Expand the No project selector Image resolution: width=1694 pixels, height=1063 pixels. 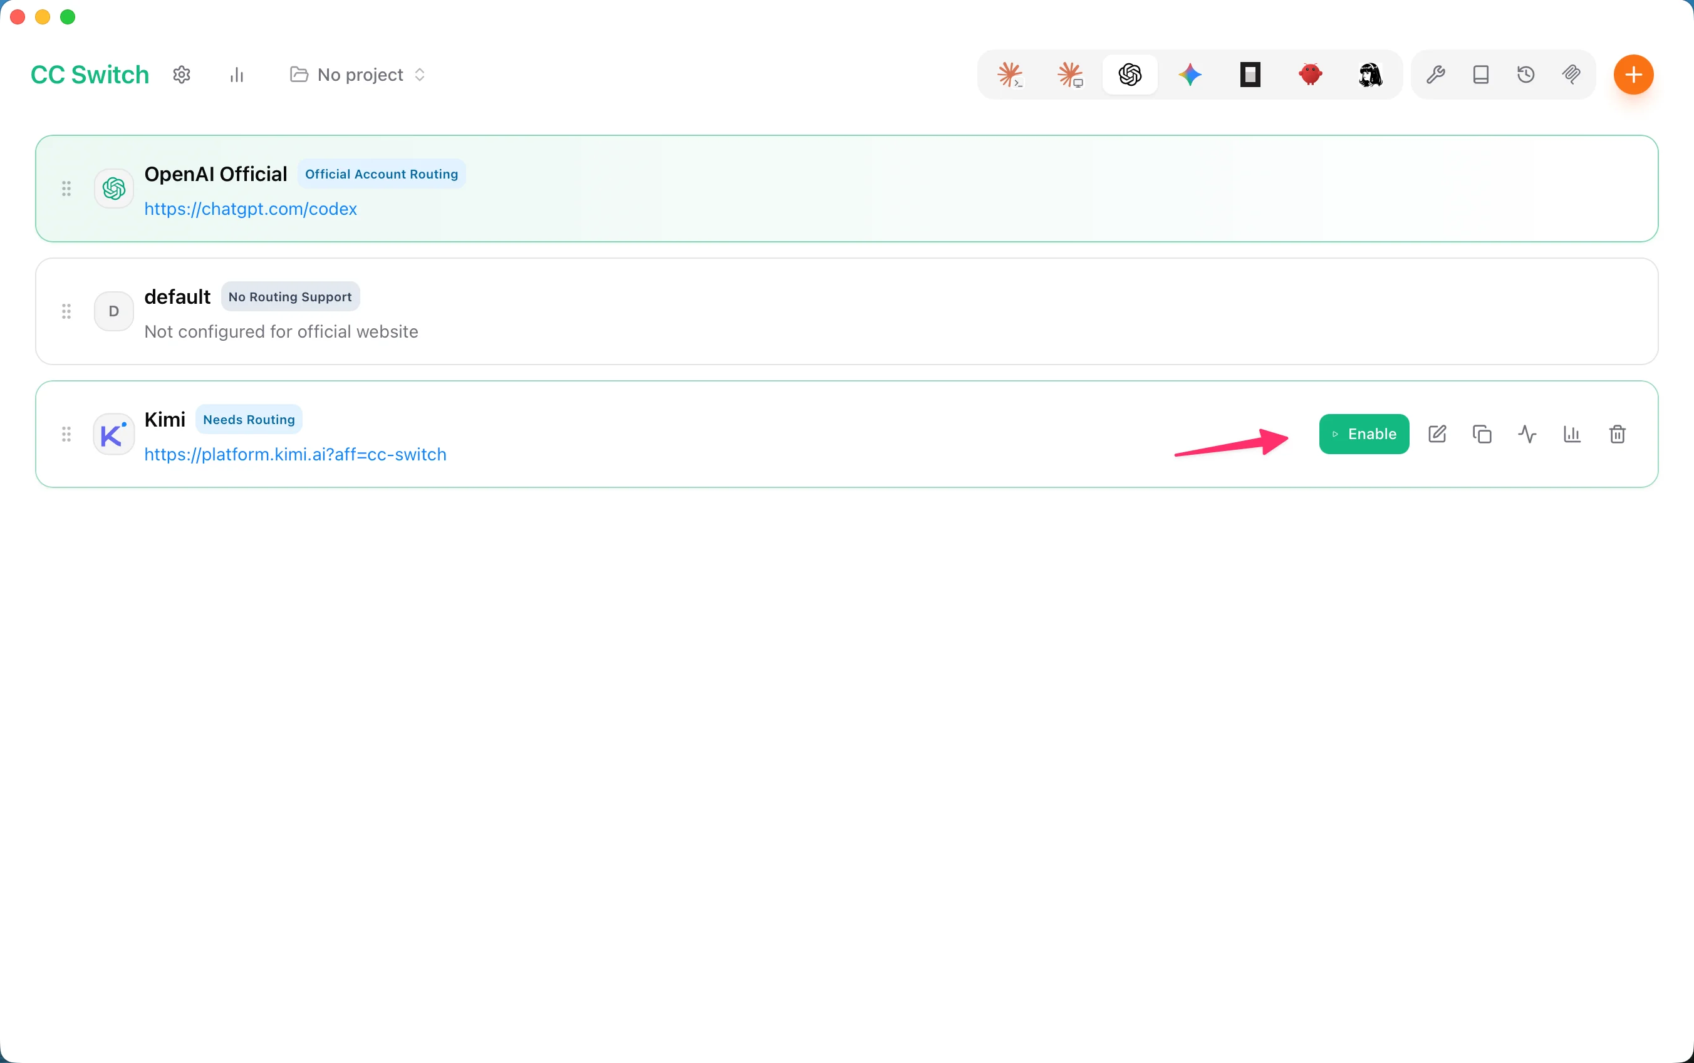[x=358, y=75]
